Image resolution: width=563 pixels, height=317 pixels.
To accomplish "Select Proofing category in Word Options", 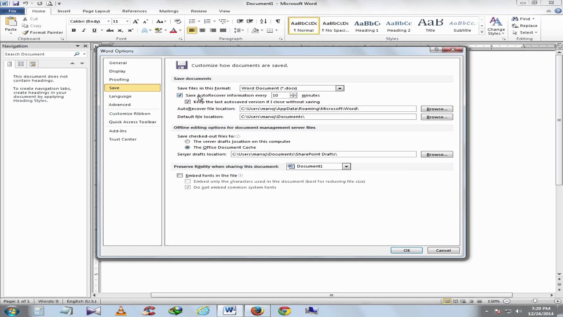I will [x=119, y=80].
